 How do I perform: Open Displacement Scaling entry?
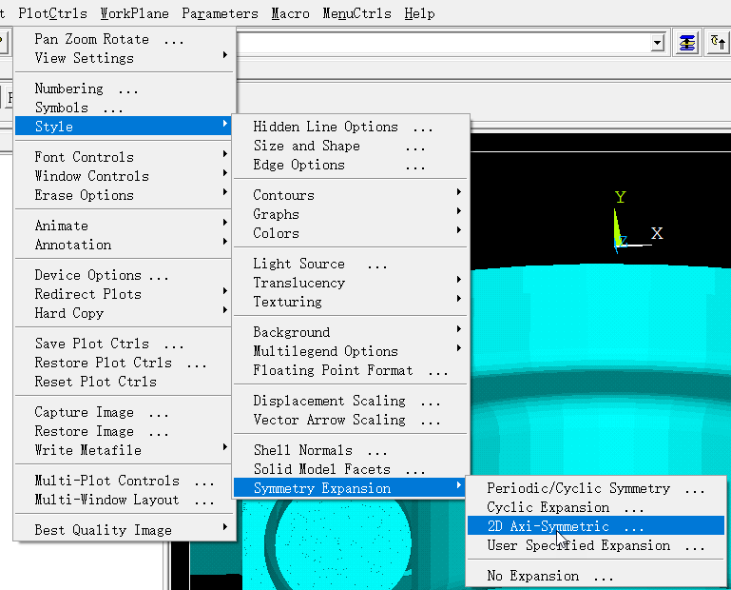pos(351,401)
